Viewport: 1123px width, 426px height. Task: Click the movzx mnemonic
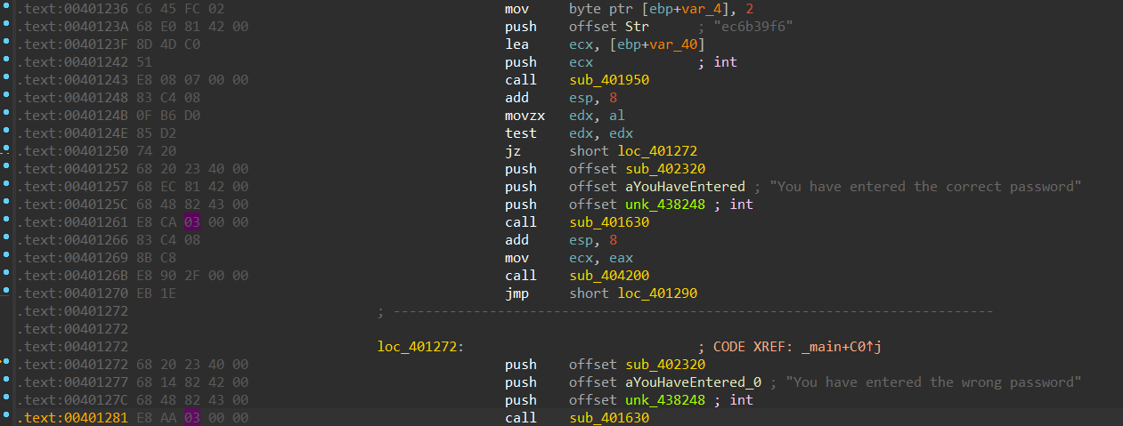coord(525,116)
